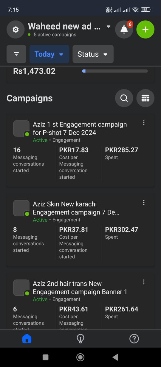Screen dimensions: 161x367
Task: Tap the green plus create button
Action: [x=145, y=30]
